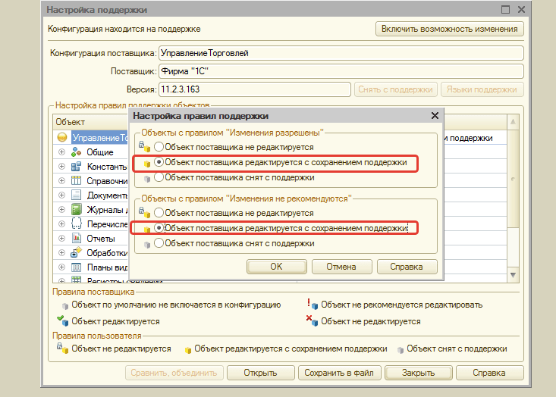The image size is (556, 397).
Task: Expand the Константы tree node
Action: 61,167
